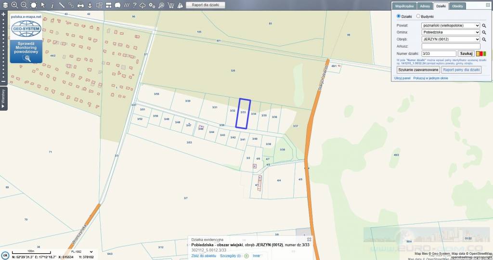Screen dimensions: 493x260
Task: Click the map link chain icon
Action: pyautogui.click(x=71, y=5)
